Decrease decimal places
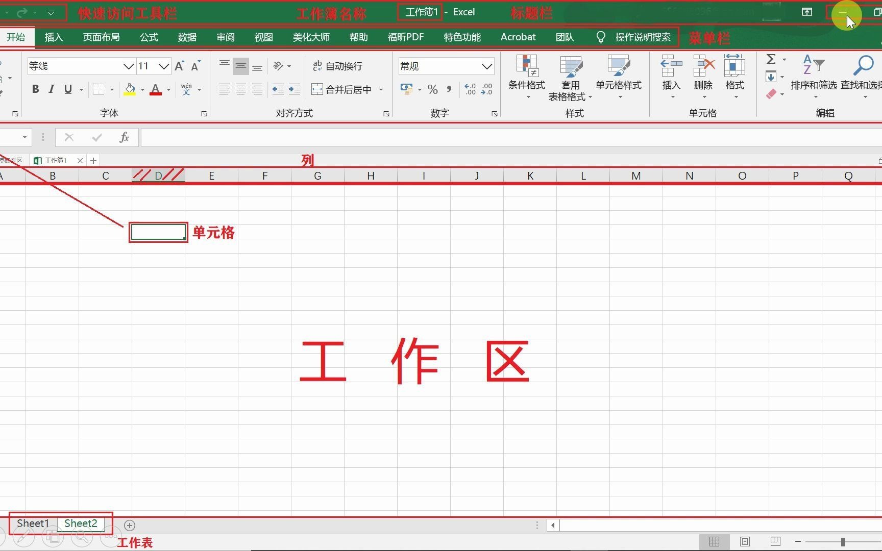The height and width of the screenshot is (551, 882). pos(486,89)
